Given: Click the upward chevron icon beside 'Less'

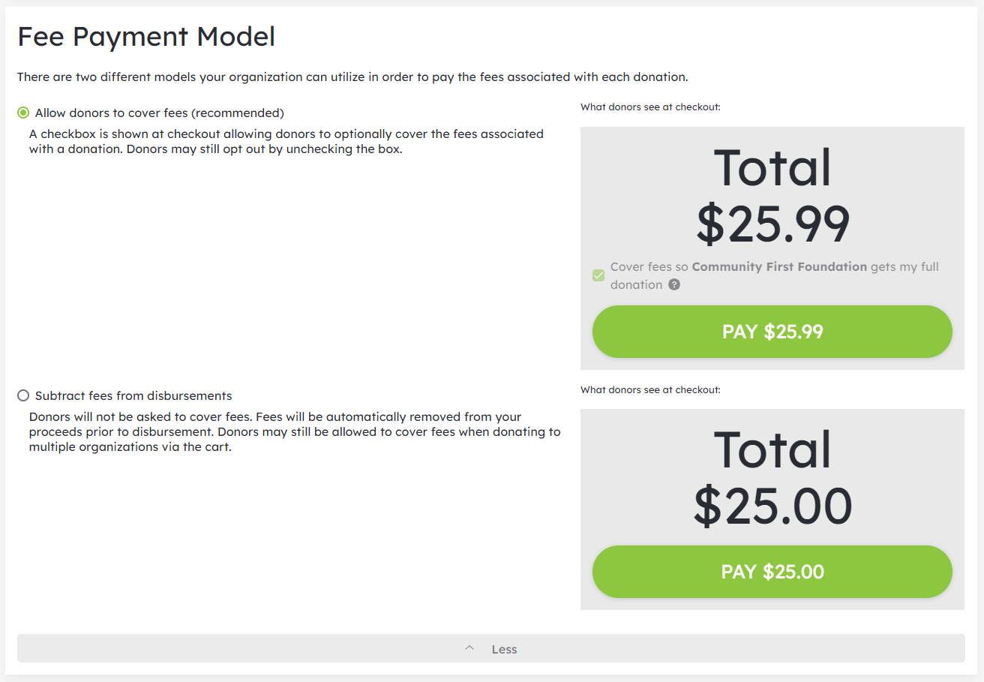Looking at the screenshot, I should click(x=469, y=647).
